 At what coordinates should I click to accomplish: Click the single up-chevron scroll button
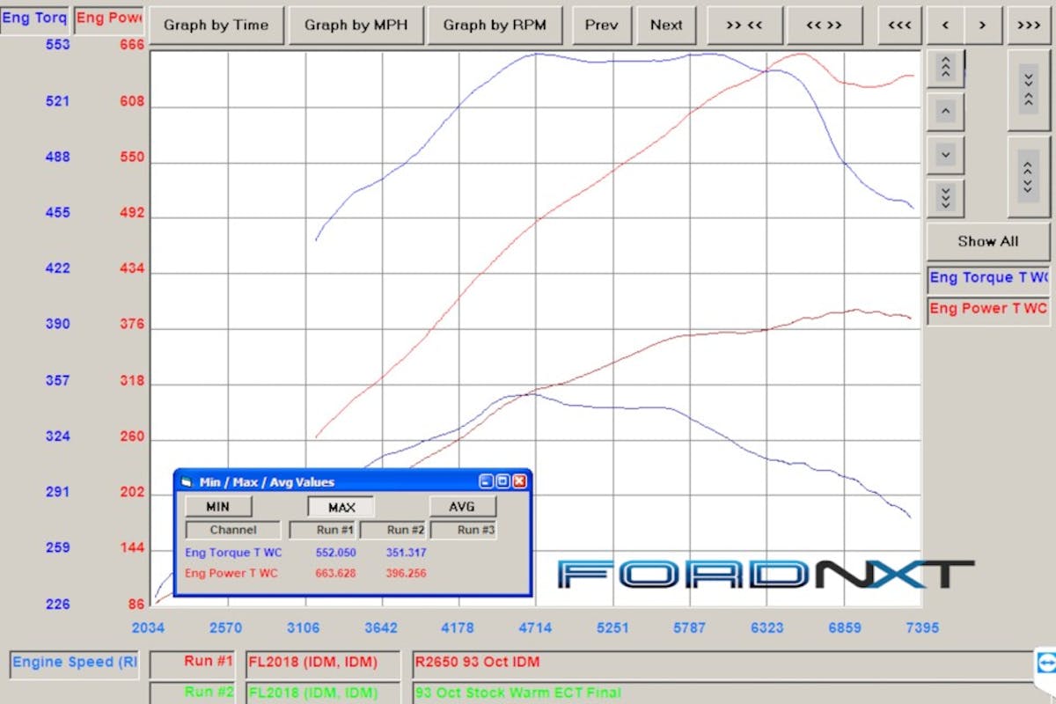(945, 112)
